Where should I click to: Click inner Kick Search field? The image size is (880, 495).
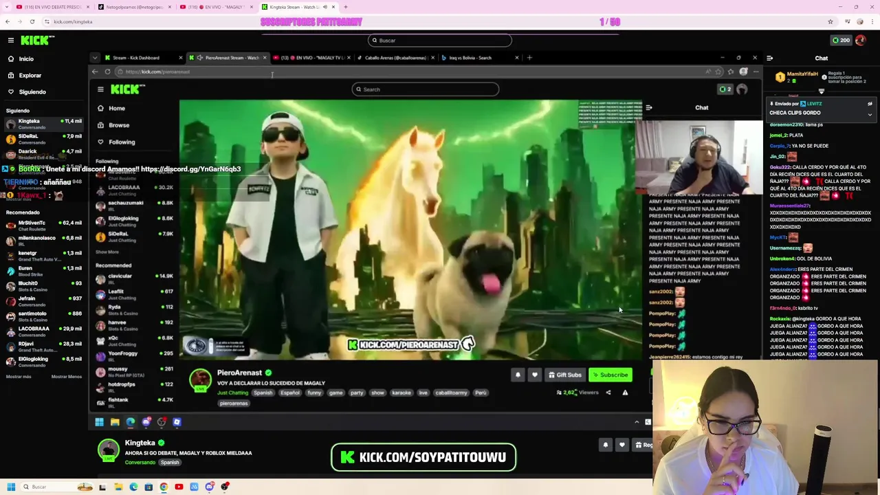426,89
